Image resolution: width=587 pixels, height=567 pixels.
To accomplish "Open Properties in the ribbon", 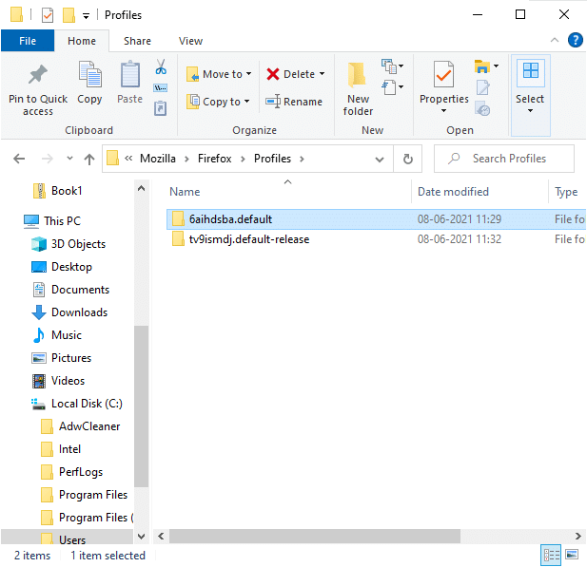I will pos(444,76).
